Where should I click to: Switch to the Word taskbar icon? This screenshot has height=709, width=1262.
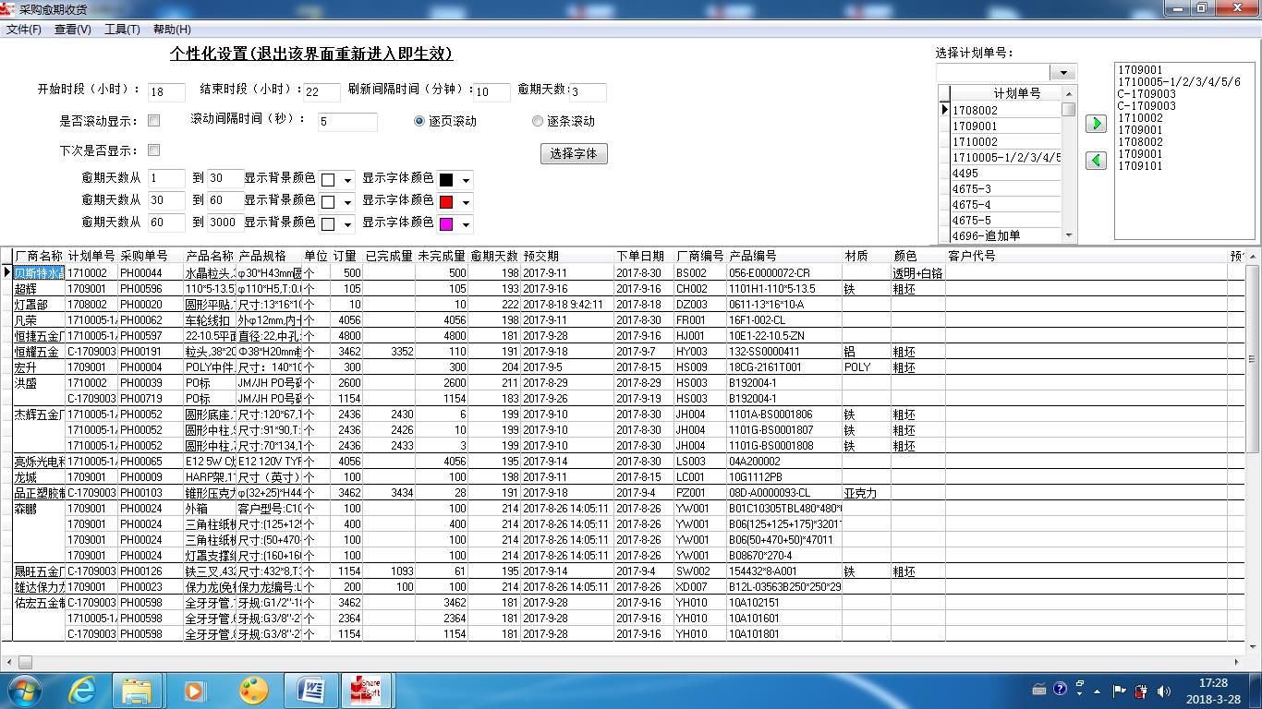pyautogui.click(x=311, y=691)
